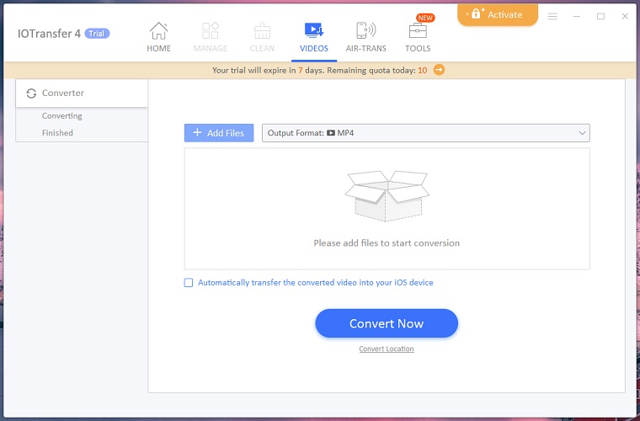Switch to the VIDEOS tab
This screenshot has height=421, width=640.
point(314,36)
